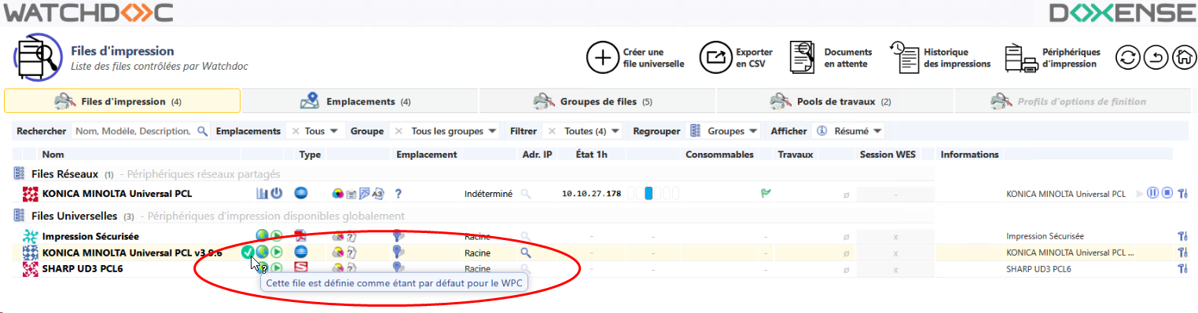Click the green flag consumables icon

pos(766,193)
